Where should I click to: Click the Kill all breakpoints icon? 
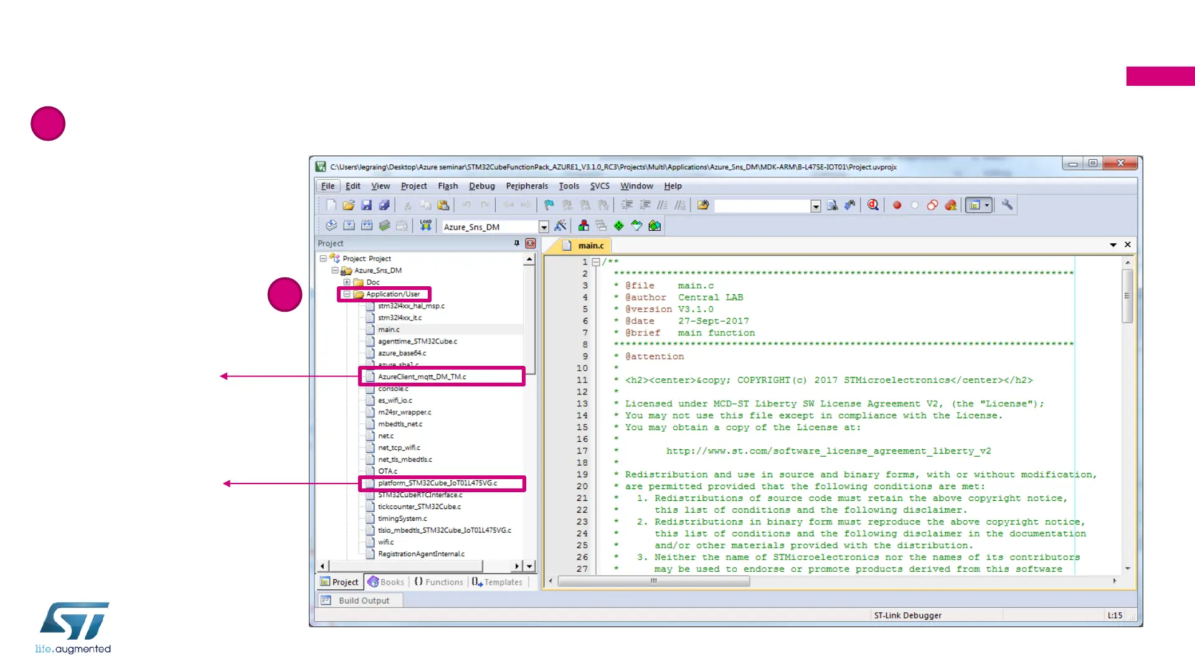[x=950, y=205]
